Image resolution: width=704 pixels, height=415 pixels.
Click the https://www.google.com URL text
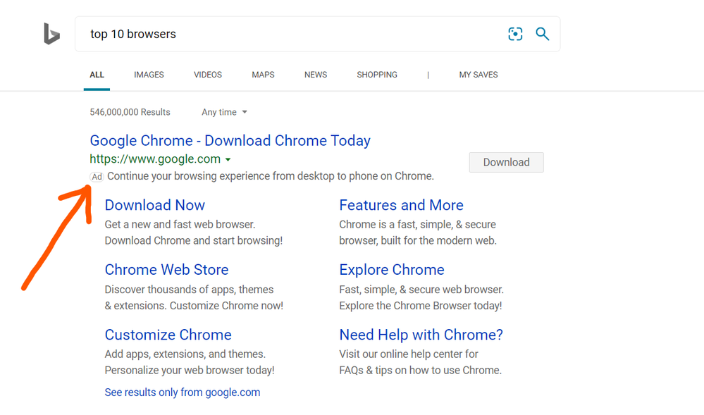coord(155,159)
